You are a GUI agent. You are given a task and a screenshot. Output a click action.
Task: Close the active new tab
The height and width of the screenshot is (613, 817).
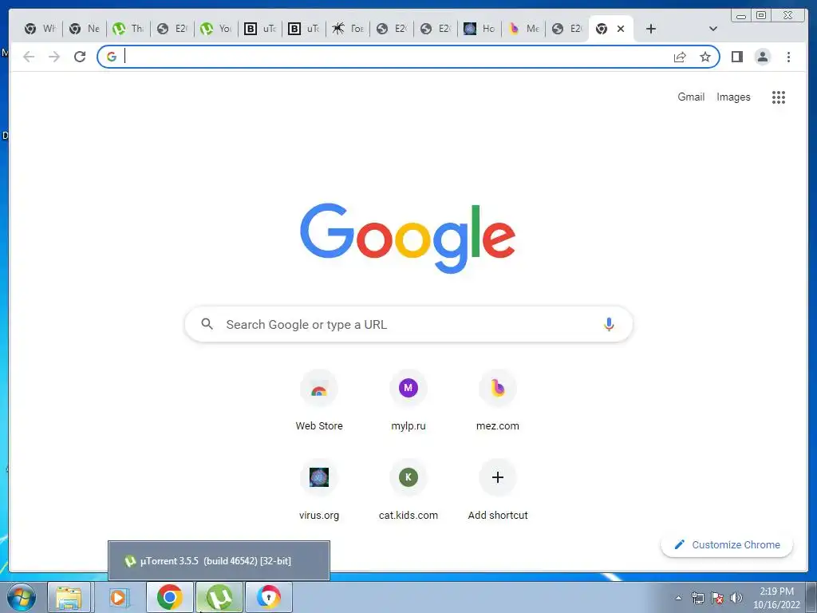[x=621, y=29]
